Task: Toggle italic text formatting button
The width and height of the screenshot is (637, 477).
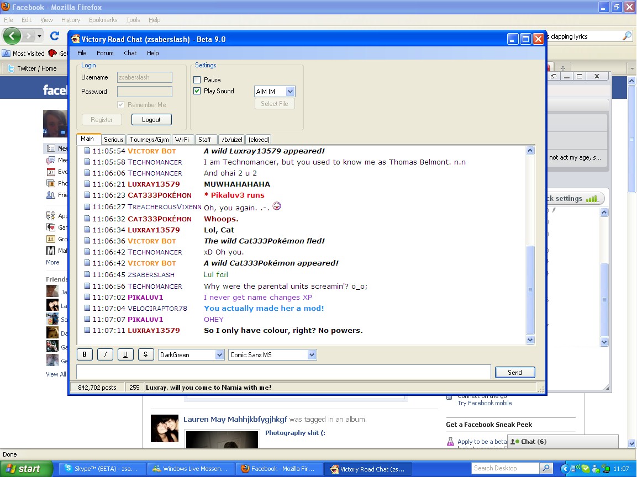Action: [105, 354]
